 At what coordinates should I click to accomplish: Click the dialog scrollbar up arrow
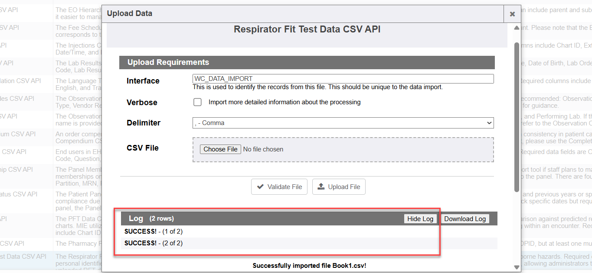pyautogui.click(x=516, y=28)
